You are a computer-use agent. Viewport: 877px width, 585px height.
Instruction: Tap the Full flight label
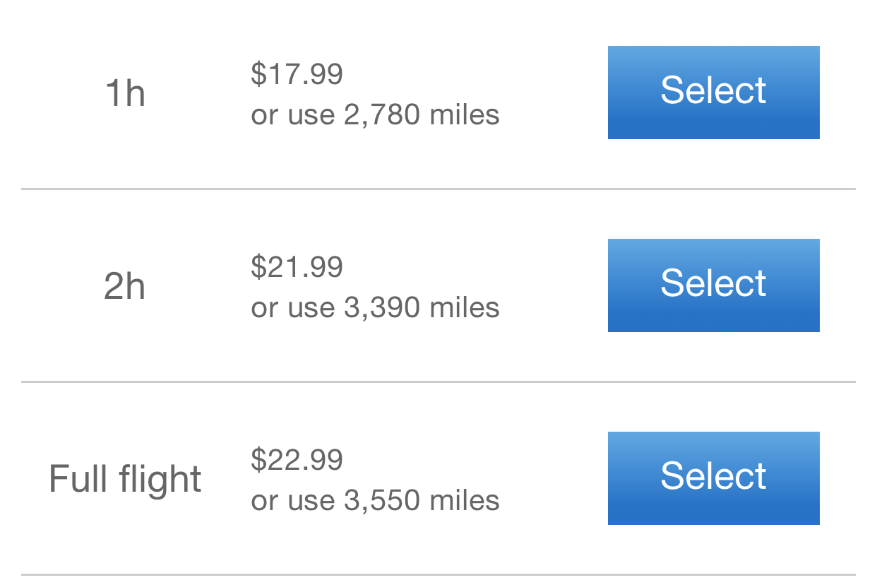pos(125,479)
